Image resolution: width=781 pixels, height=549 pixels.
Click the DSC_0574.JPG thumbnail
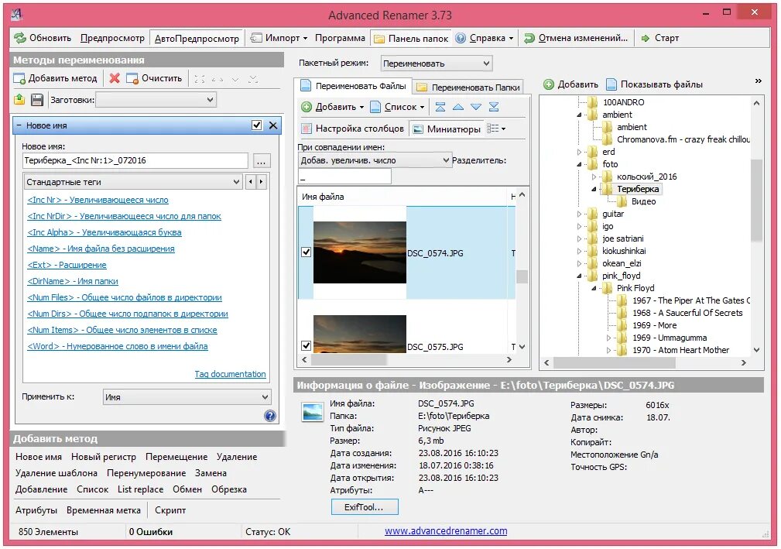coord(360,252)
